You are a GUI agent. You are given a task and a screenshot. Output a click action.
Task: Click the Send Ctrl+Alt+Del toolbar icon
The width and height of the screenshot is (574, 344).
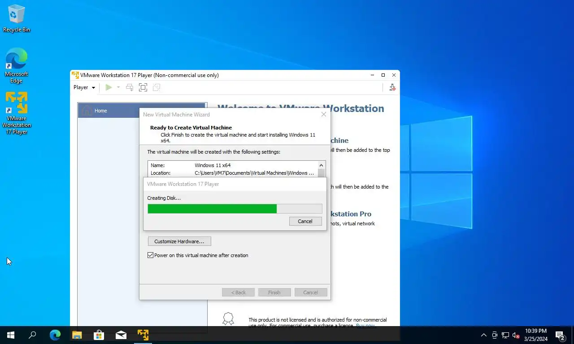tap(130, 87)
